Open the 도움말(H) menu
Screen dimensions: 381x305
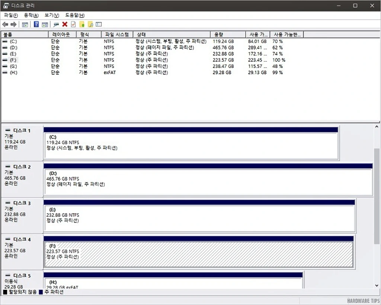[x=74, y=15]
